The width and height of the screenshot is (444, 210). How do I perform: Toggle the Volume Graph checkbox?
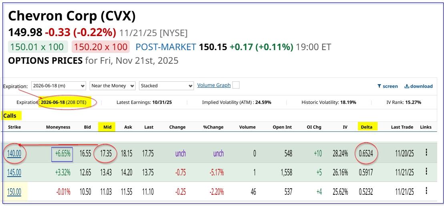point(236,85)
